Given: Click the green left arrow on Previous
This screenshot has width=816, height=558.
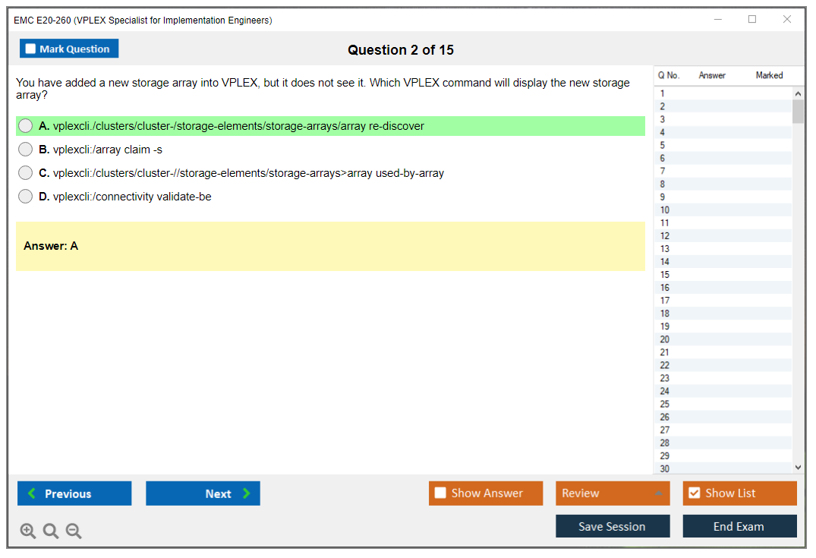Looking at the screenshot, I should [32, 493].
